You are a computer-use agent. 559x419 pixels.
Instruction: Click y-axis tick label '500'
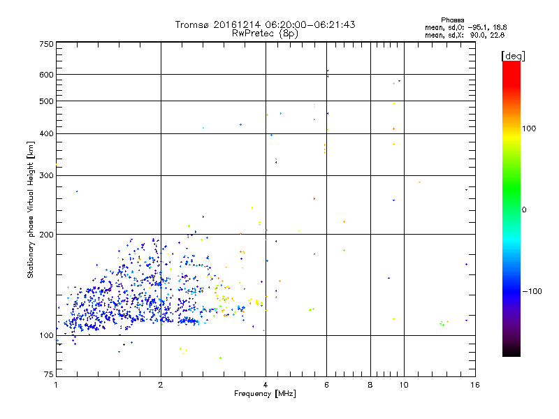point(46,101)
